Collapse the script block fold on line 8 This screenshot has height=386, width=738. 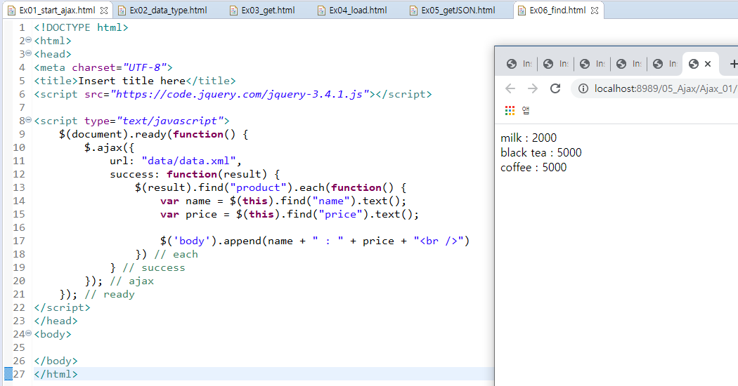tap(28, 120)
